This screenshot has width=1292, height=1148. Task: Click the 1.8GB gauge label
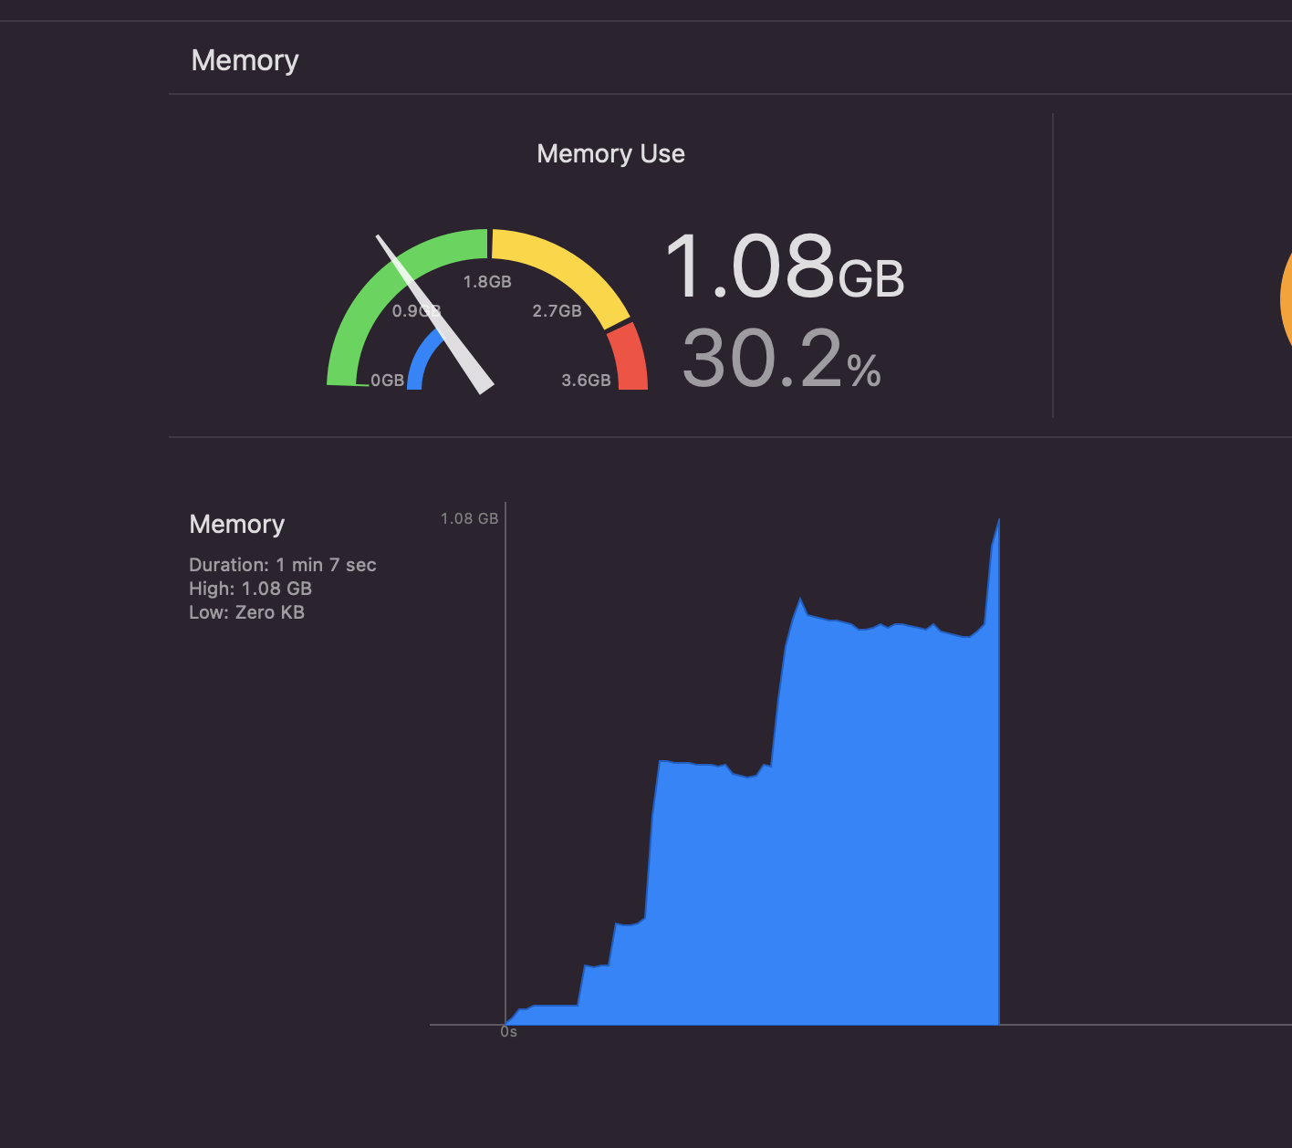pyautogui.click(x=487, y=281)
